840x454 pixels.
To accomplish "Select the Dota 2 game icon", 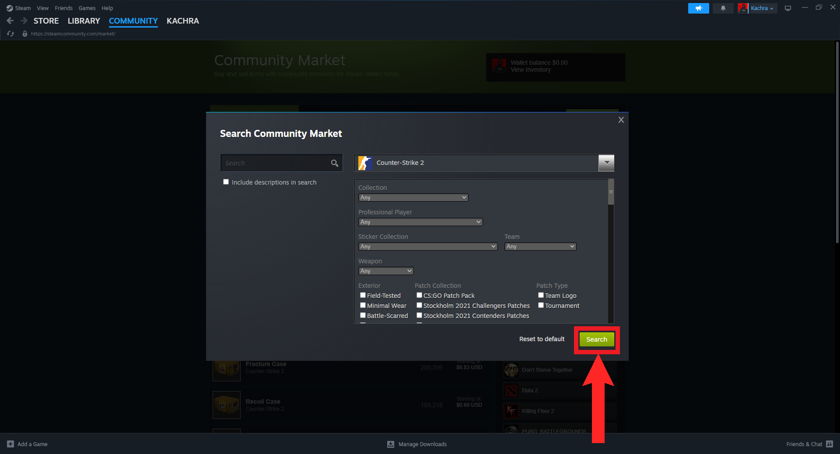I will click(x=511, y=391).
